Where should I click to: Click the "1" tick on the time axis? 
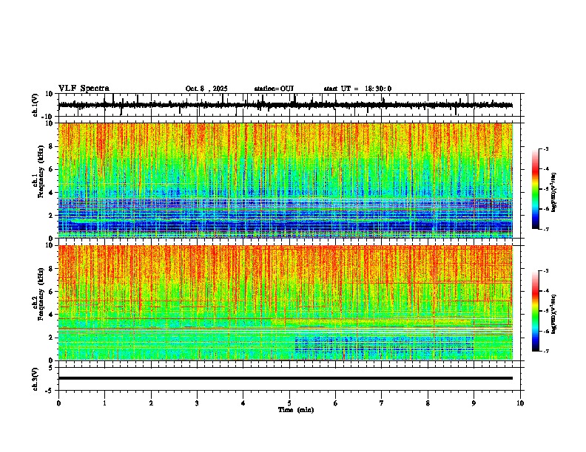(104, 403)
